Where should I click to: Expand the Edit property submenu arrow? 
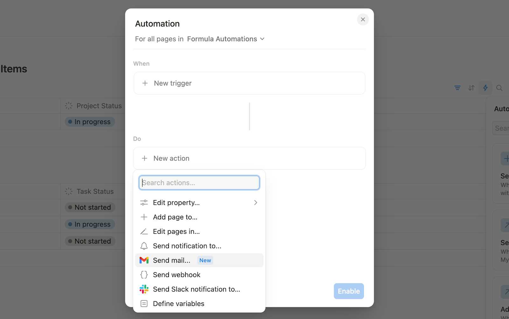tap(255, 203)
